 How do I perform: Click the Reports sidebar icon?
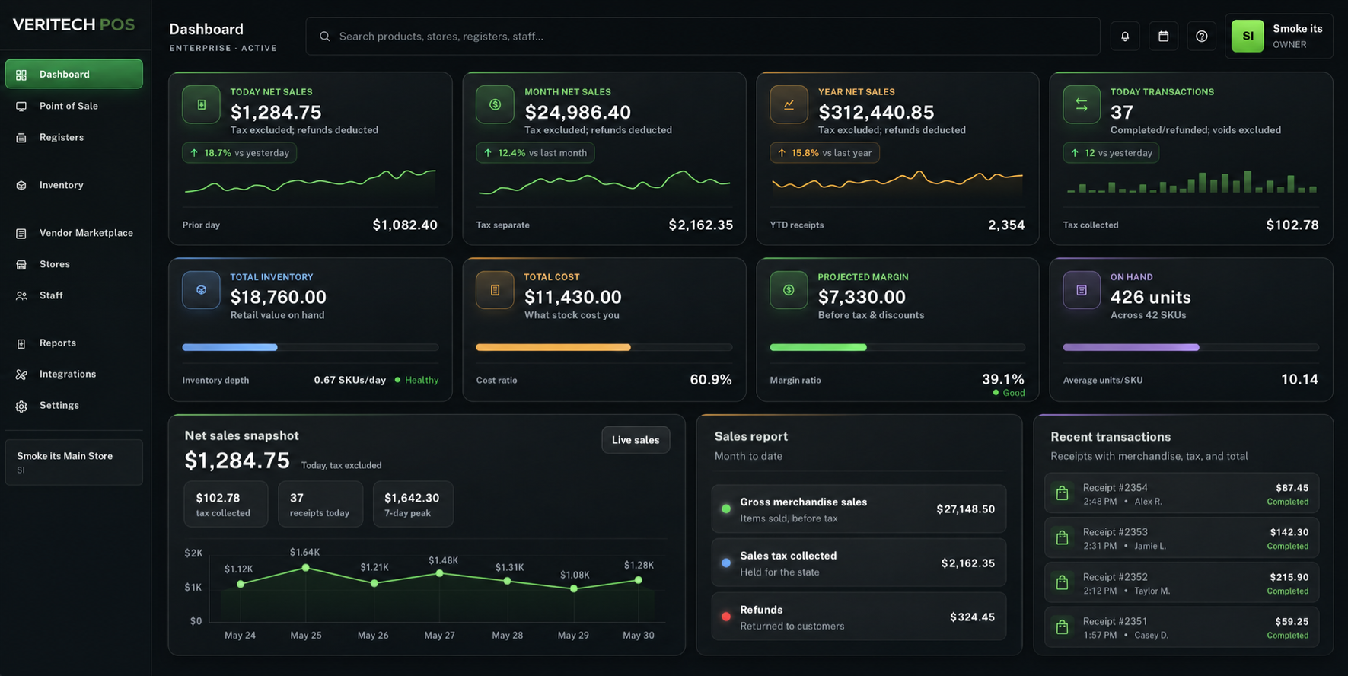(x=21, y=343)
